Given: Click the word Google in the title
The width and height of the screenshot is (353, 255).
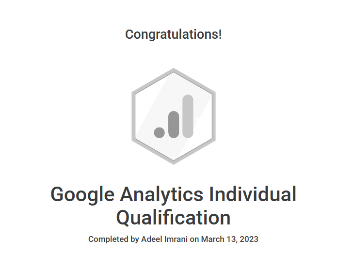Looking at the screenshot, I should [x=81, y=195].
